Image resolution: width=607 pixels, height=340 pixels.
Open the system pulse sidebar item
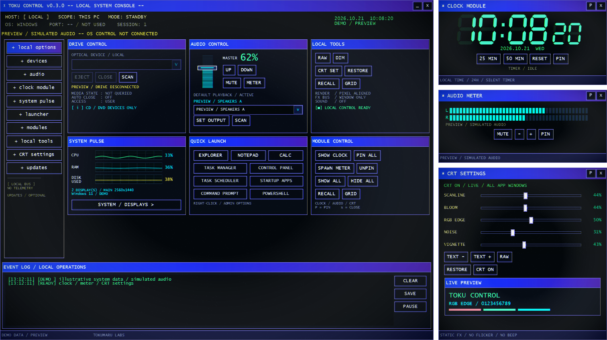point(34,101)
